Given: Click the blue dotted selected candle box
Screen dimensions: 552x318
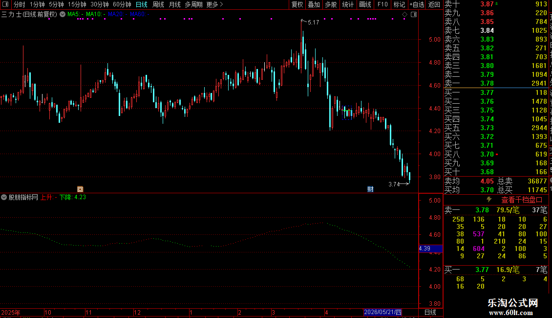Looking at the screenshot, I should [x=347, y=113].
